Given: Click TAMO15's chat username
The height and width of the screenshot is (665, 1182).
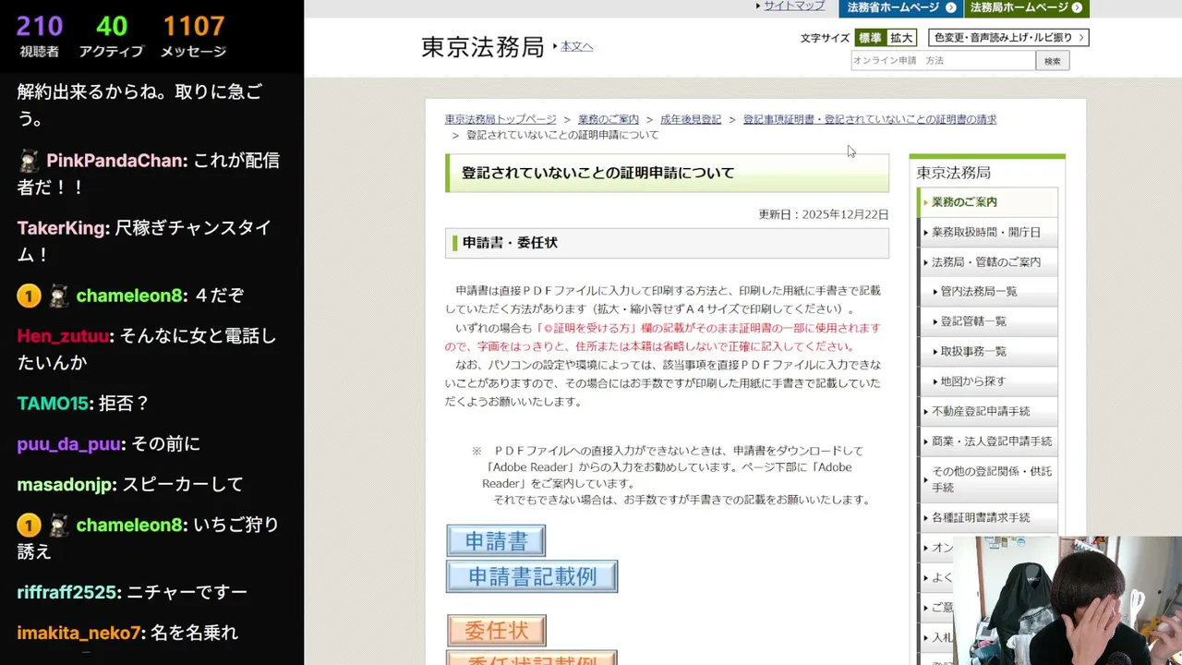Looking at the screenshot, I should (x=53, y=404).
